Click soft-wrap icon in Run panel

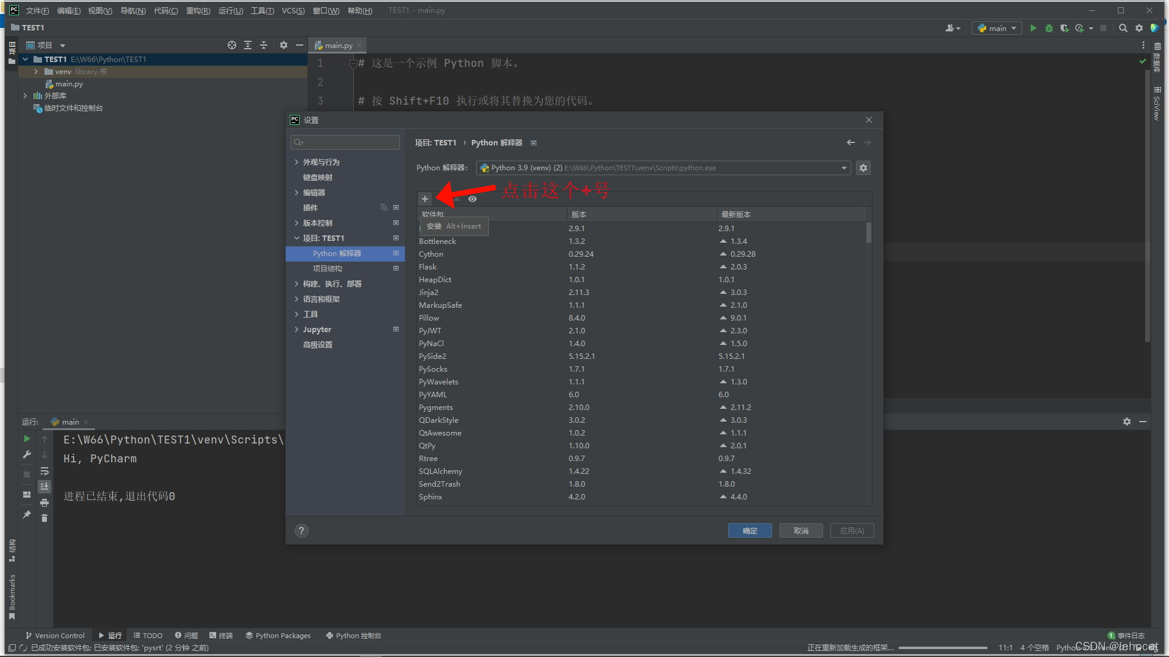[44, 471]
